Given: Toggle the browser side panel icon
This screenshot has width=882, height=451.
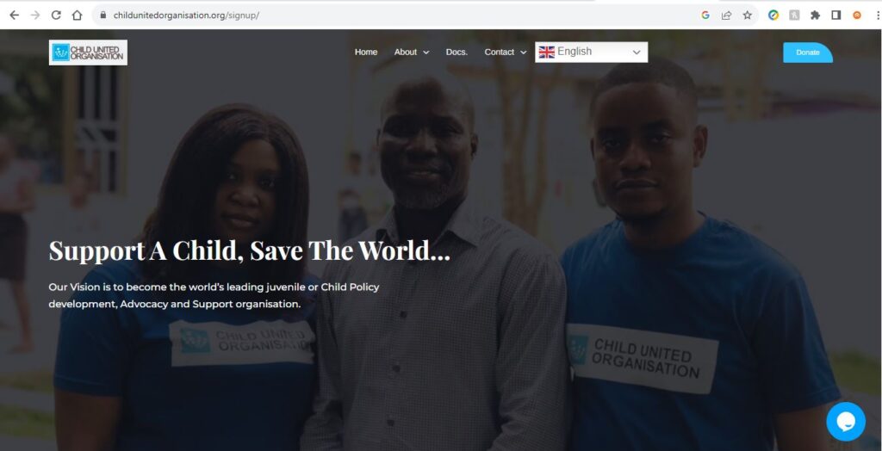Looking at the screenshot, I should pyautogui.click(x=835, y=15).
